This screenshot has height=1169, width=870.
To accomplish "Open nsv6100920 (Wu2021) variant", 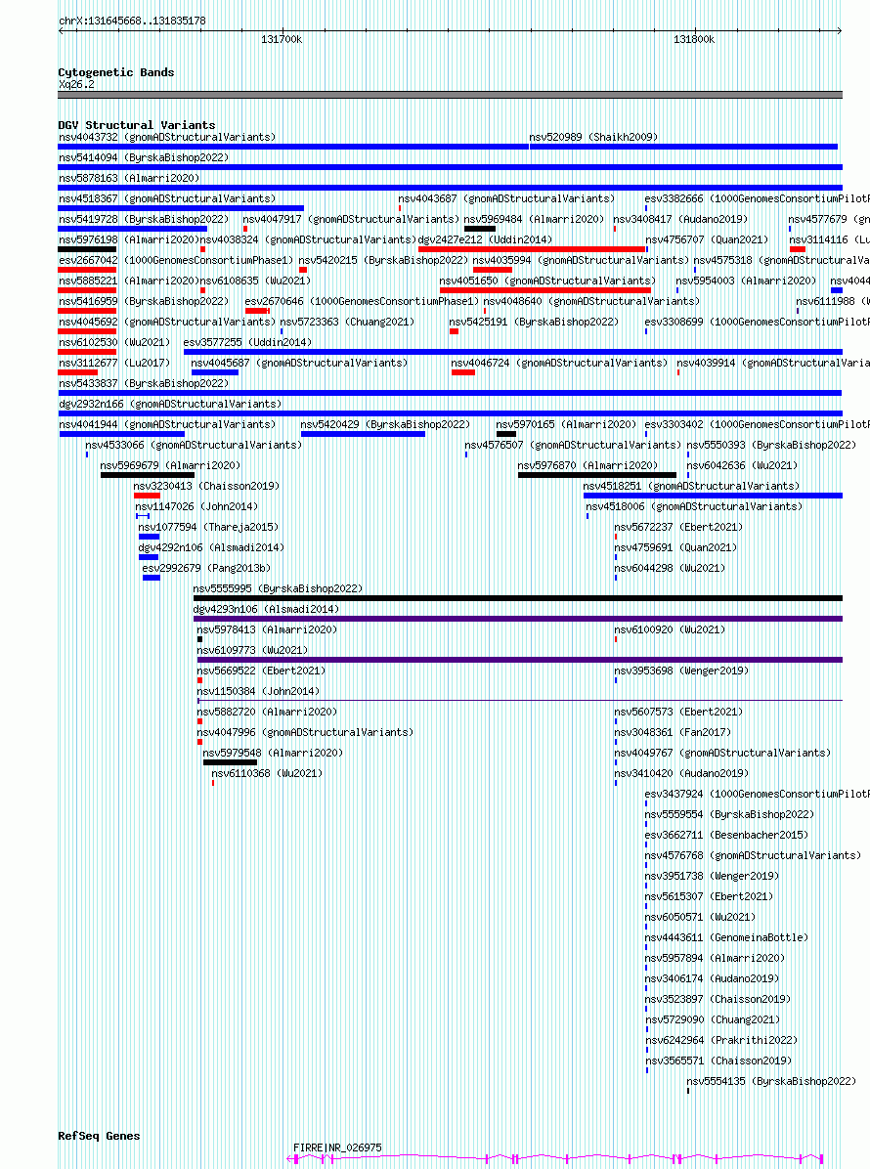I will (670, 630).
